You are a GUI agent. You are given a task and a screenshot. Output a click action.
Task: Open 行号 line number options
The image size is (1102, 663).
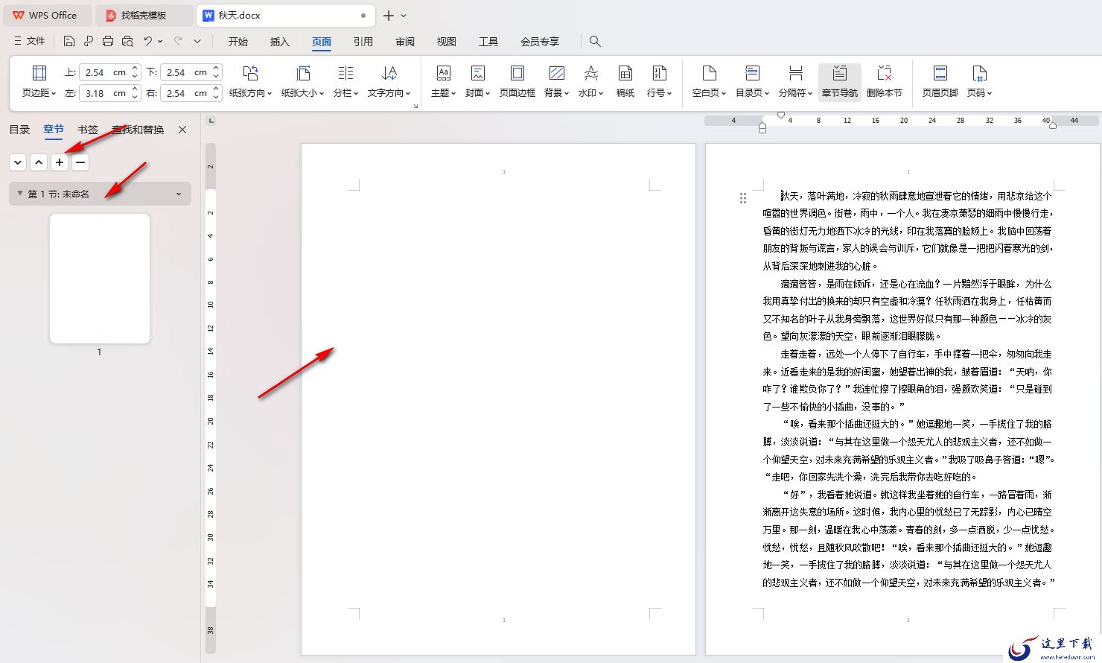click(x=659, y=81)
